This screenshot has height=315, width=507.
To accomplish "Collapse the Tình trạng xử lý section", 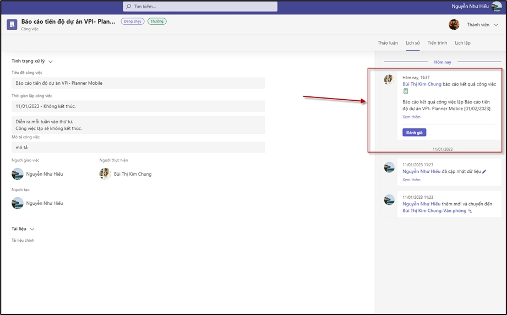I will pyautogui.click(x=51, y=62).
